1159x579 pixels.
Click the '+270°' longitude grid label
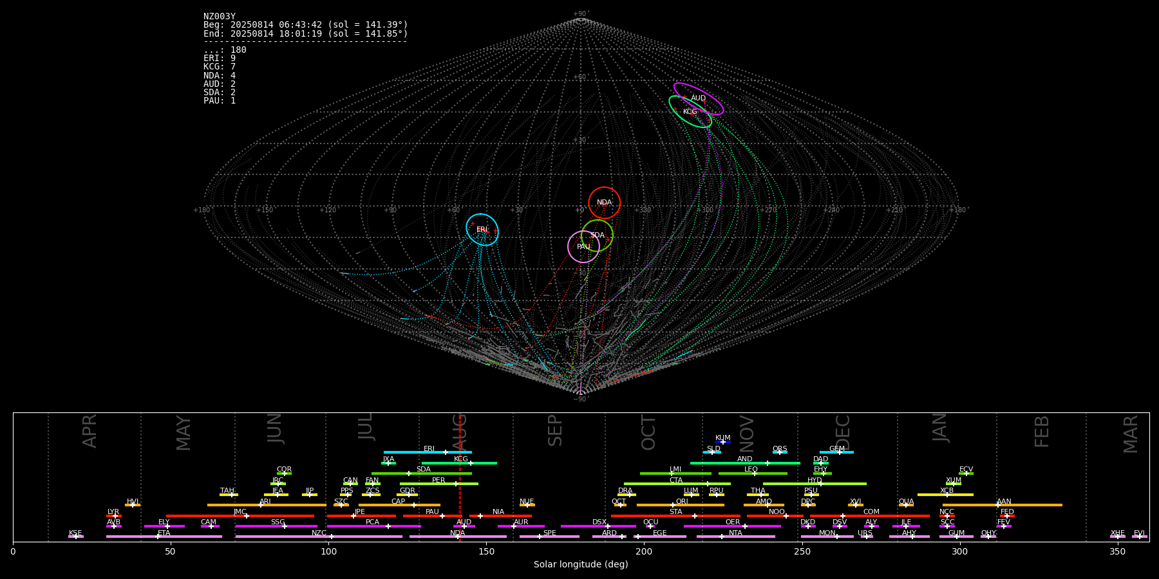(768, 210)
